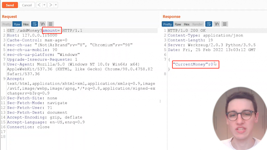The height and width of the screenshot is (150, 267).
Task: Go forward to next request in history
Action: [51, 5]
